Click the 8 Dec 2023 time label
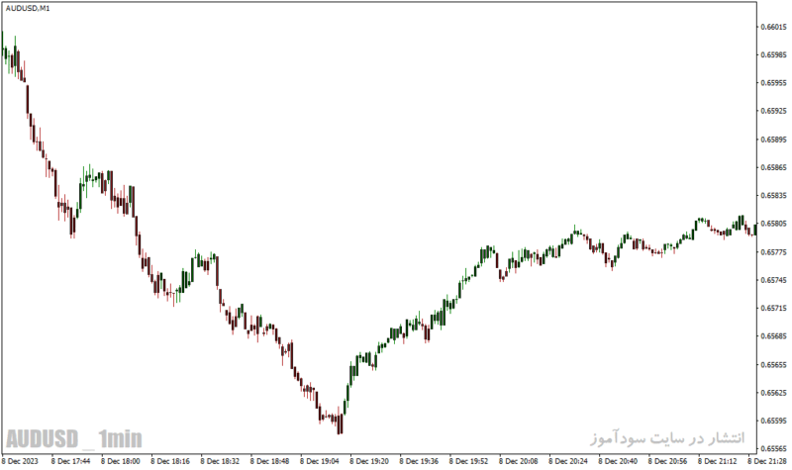 20,461
